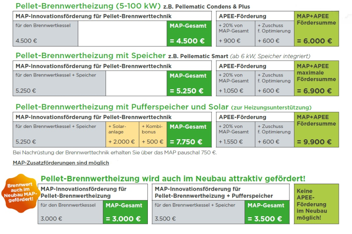
Task: Click the MAP-Zusatzförderungen sind möglich link
Action: point(61,163)
